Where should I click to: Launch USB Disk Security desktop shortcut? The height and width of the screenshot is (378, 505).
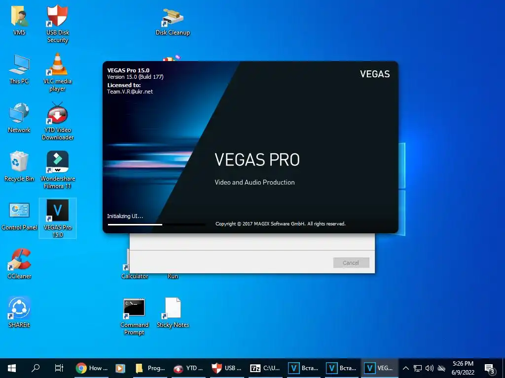57,23
